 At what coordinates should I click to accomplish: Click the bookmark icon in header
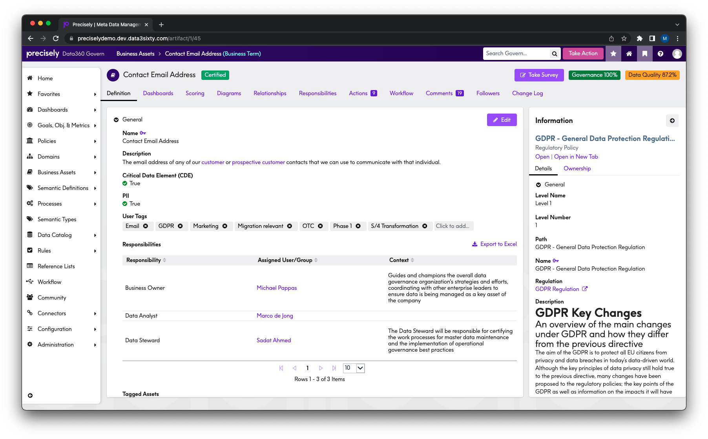point(645,54)
